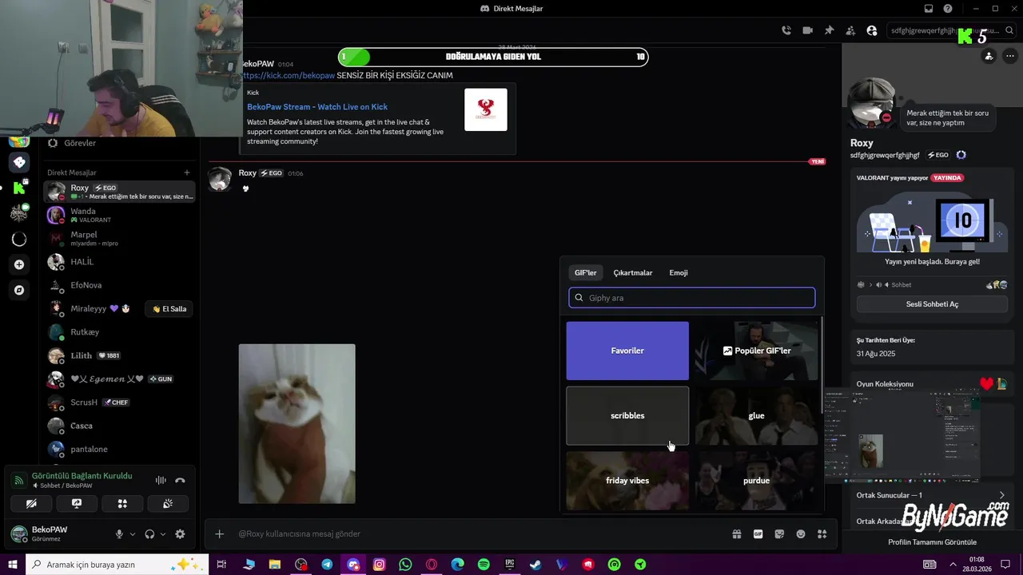Open apps launcher icon in message bar
This screenshot has width=1023, height=575.
(x=822, y=534)
